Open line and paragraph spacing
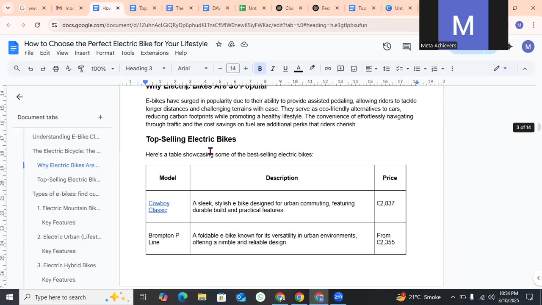Viewport: 542px width, 305px height. [386, 69]
